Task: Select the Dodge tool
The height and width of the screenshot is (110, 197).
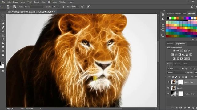Action: pyautogui.click(x=3, y=47)
